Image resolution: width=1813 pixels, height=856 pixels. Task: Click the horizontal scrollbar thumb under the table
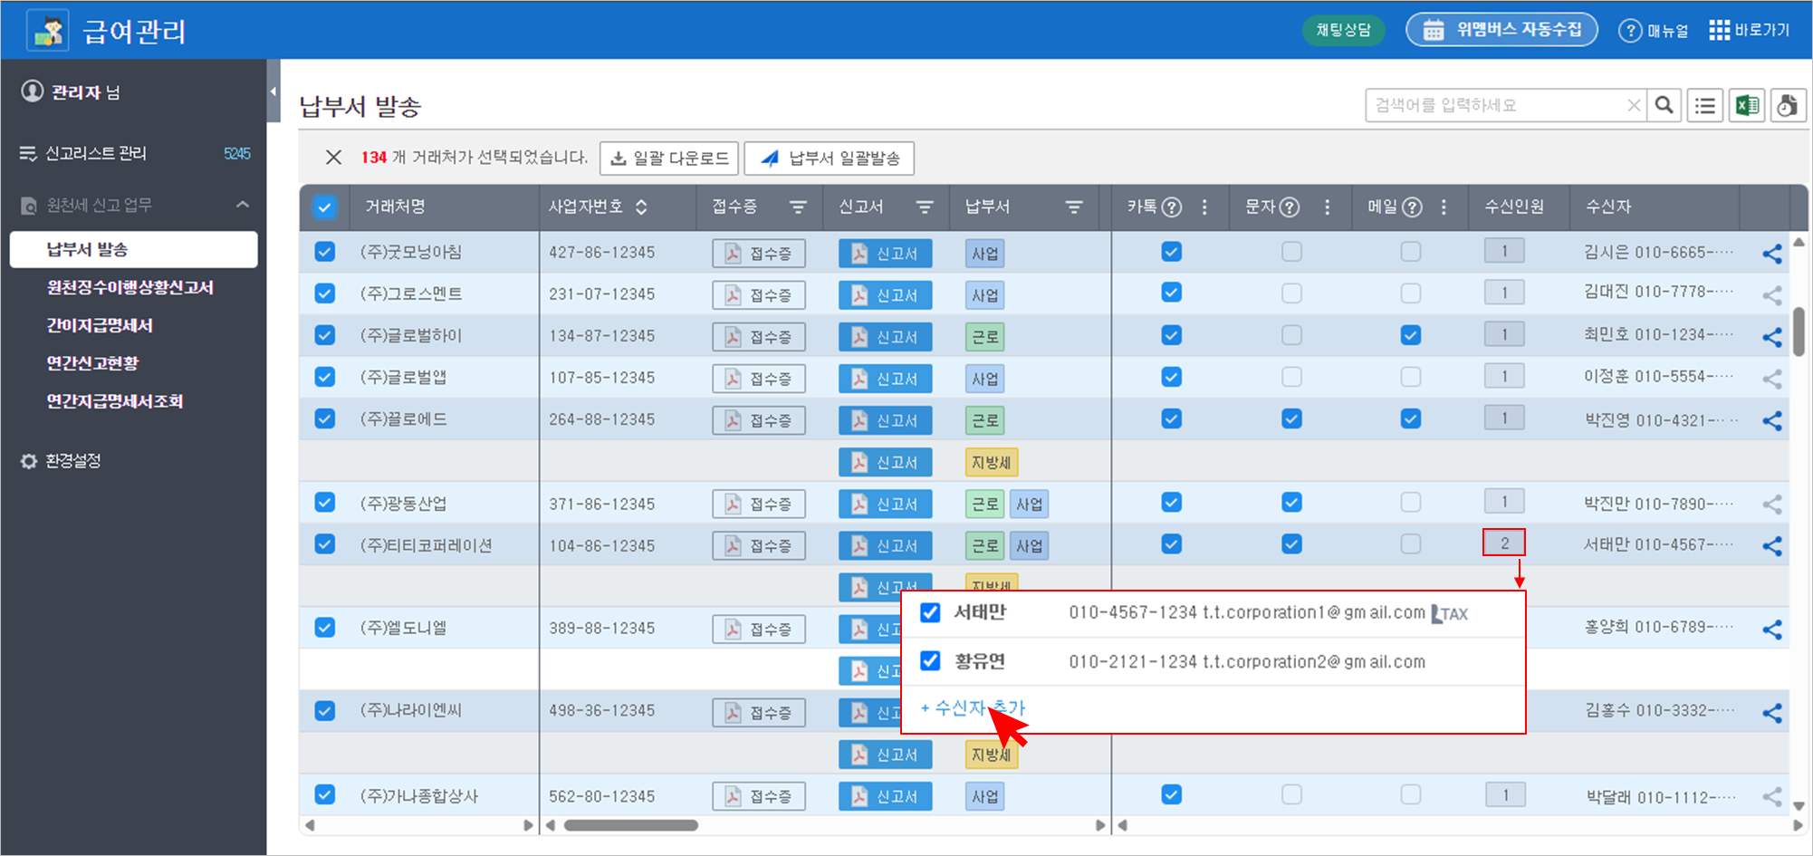631,825
